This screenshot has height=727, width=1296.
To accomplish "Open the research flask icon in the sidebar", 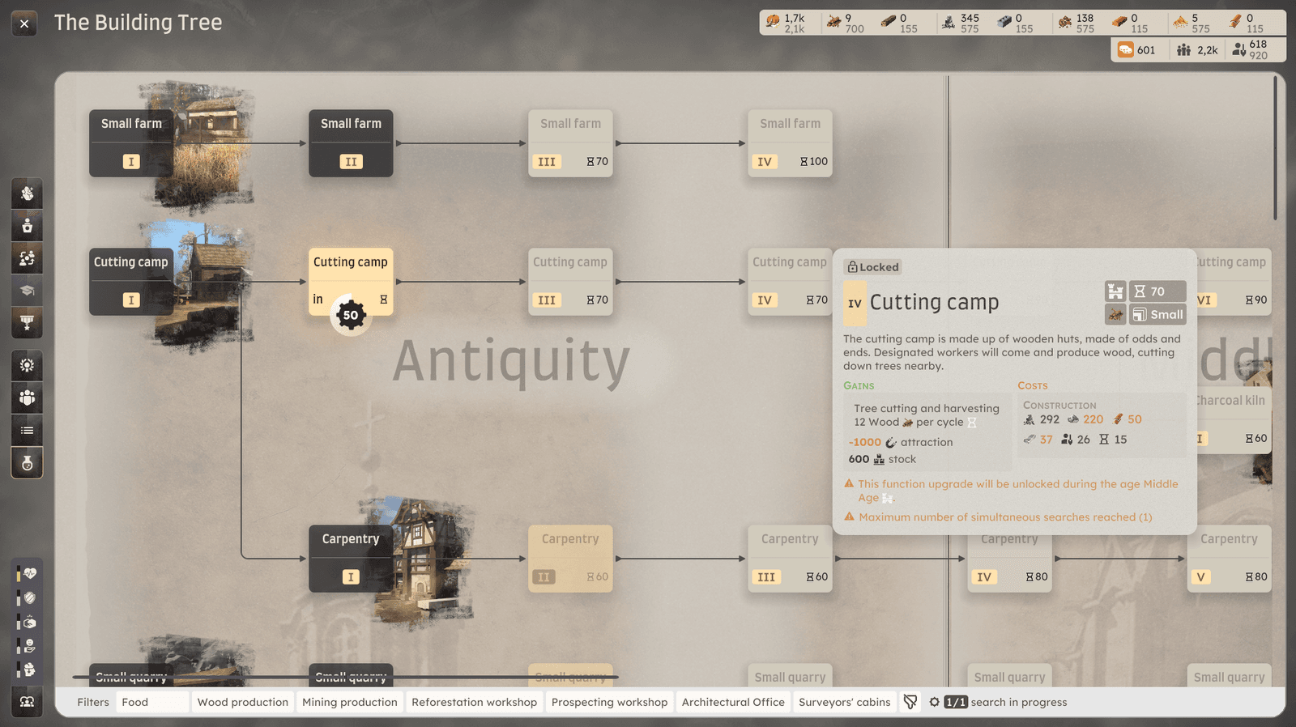I will (x=27, y=463).
